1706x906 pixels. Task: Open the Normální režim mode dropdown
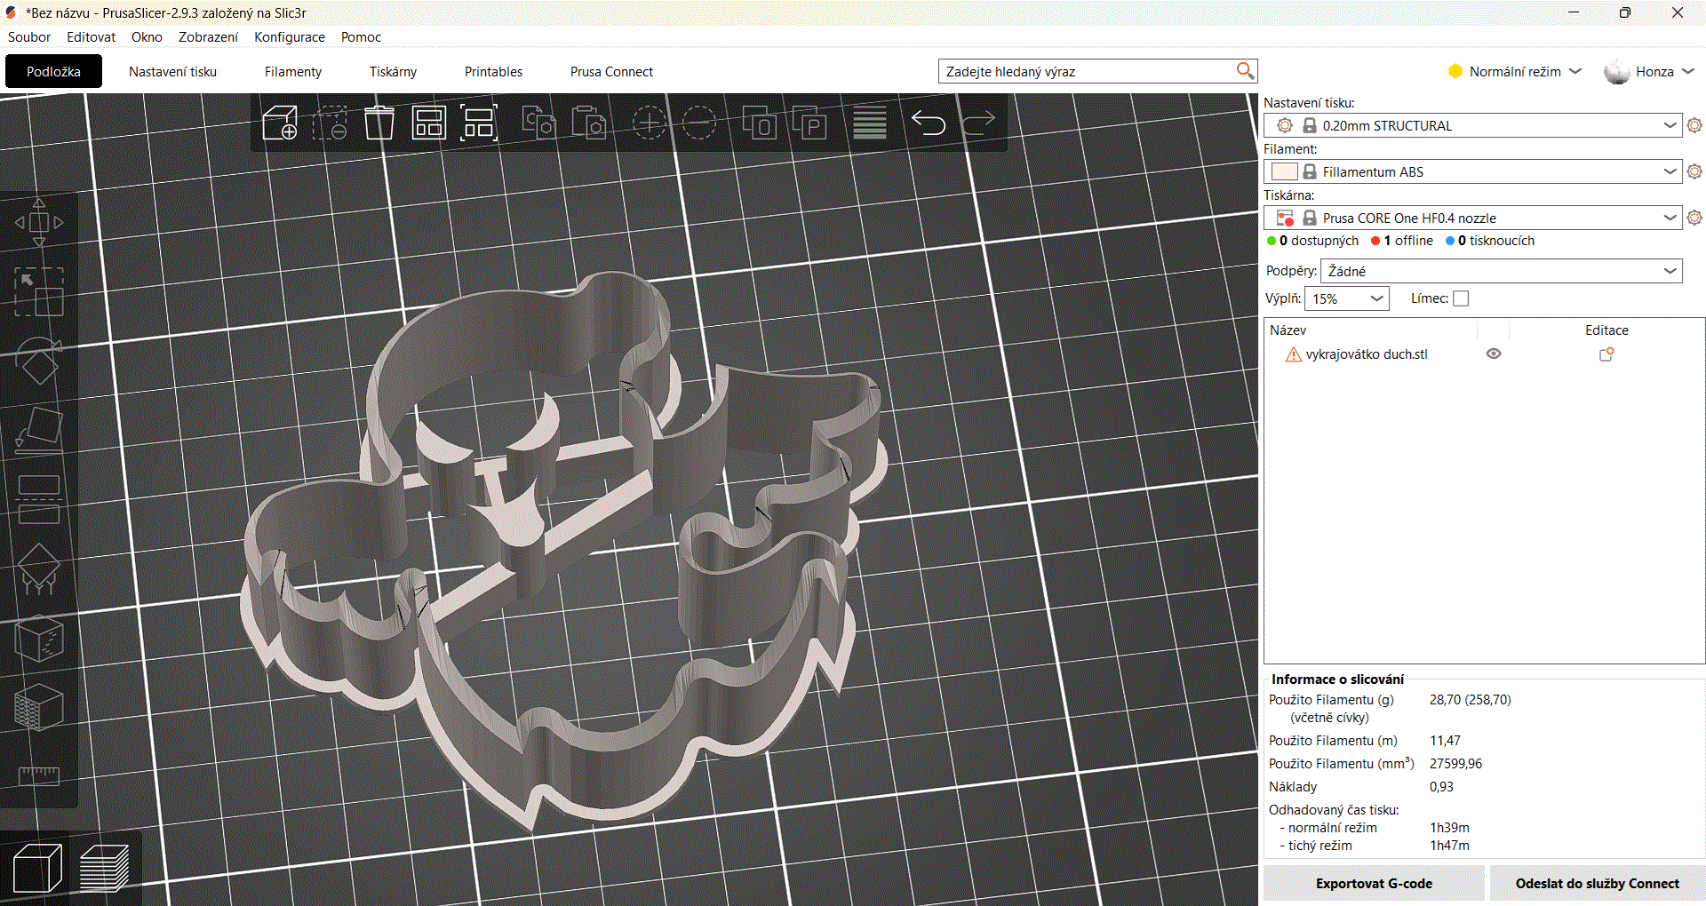coord(1515,71)
